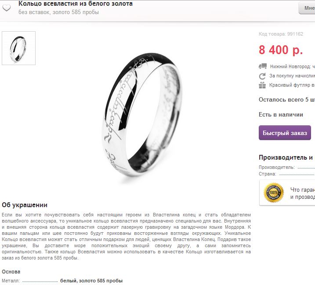Screen dimensions: 315x285
Task: Select the ring thumbnail image
Action: pos(19,48)
